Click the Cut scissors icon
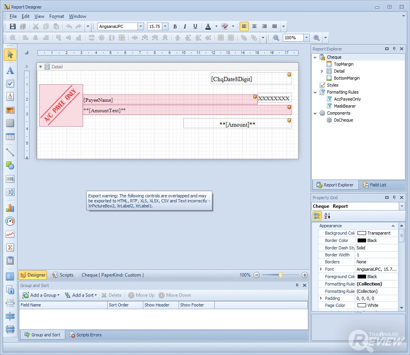 pos(36,26)
